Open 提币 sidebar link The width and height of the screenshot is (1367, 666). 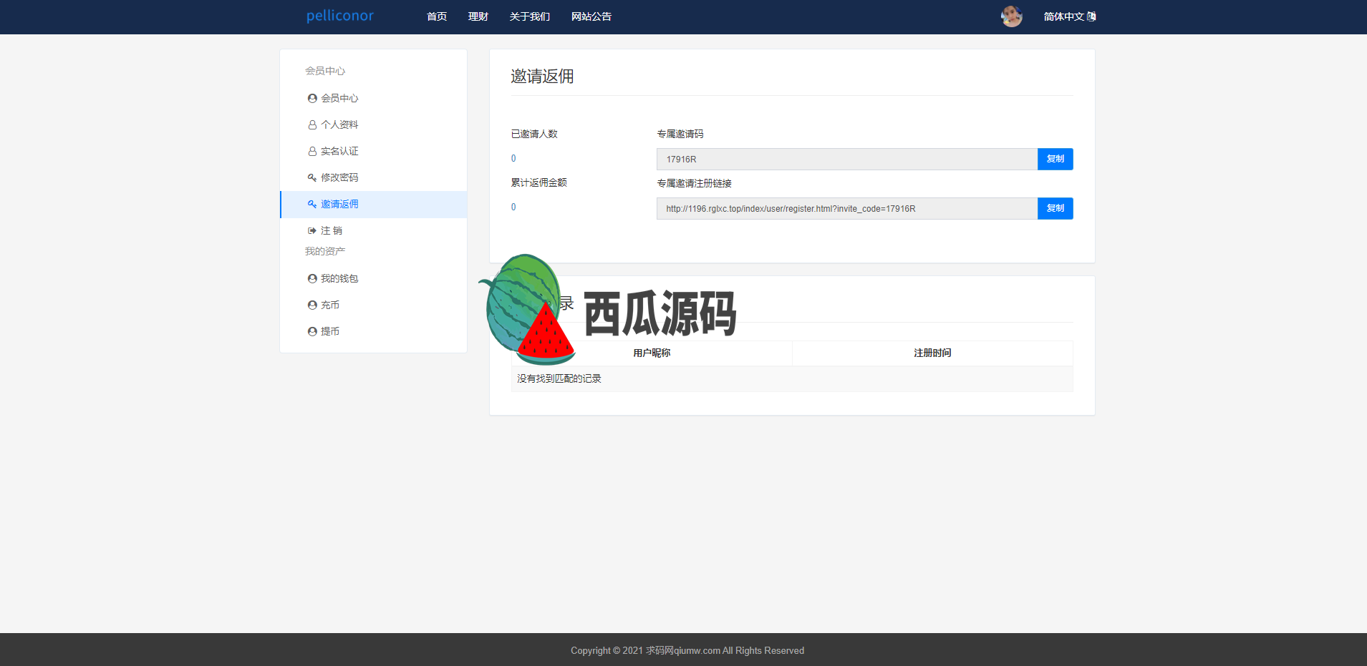click(x=330, y=331)
